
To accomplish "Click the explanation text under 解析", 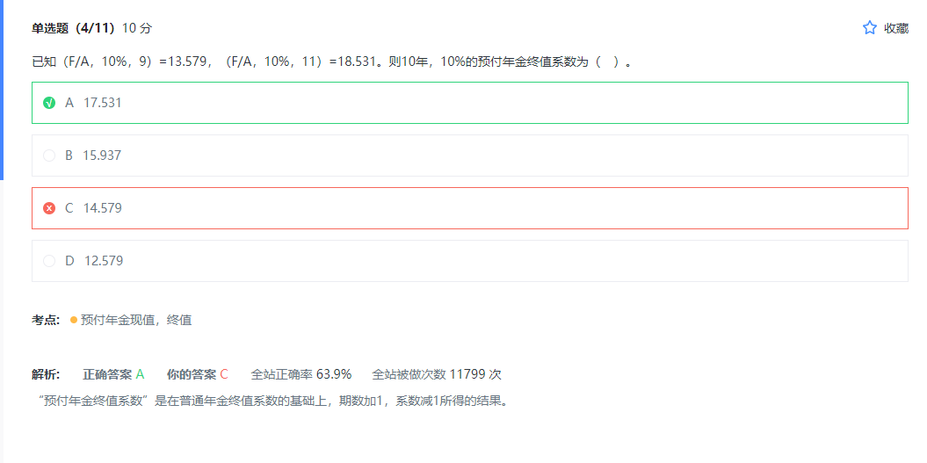I will click(272, 401).
